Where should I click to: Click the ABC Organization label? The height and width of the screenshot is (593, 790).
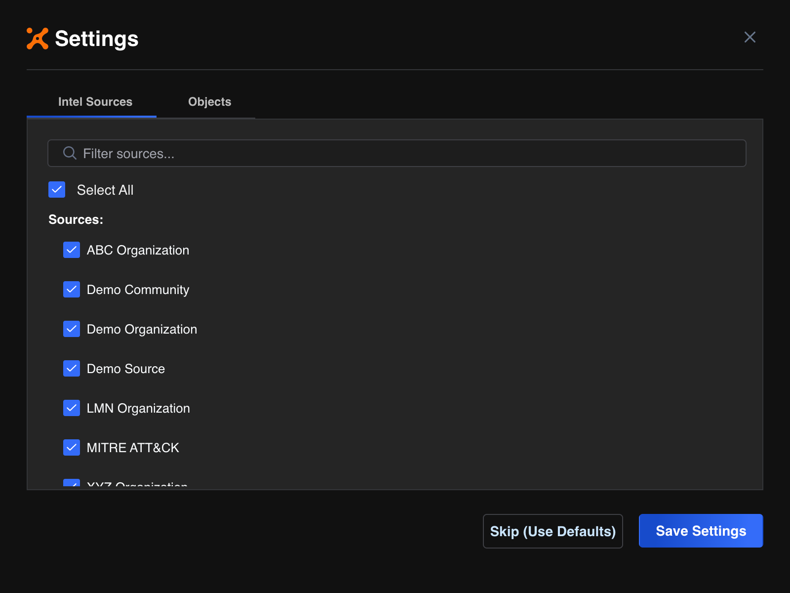tap(138, 250)
